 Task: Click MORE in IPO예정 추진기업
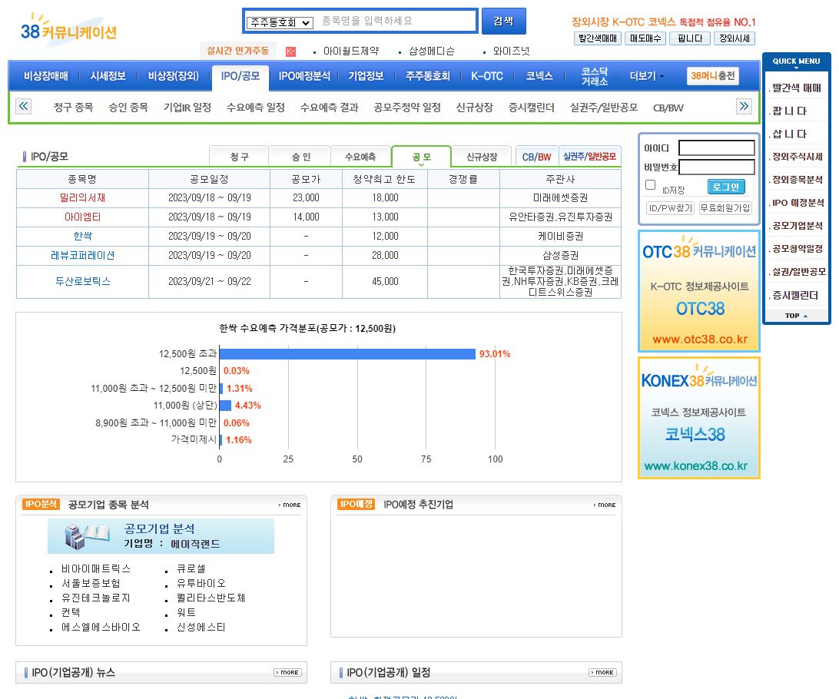[605, 505]
